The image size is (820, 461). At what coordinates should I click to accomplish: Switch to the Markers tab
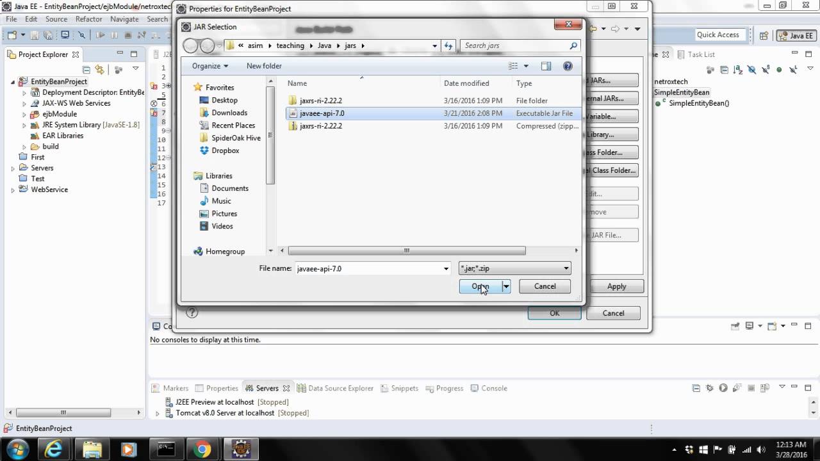pyautogui.click(x=170, y=388)
